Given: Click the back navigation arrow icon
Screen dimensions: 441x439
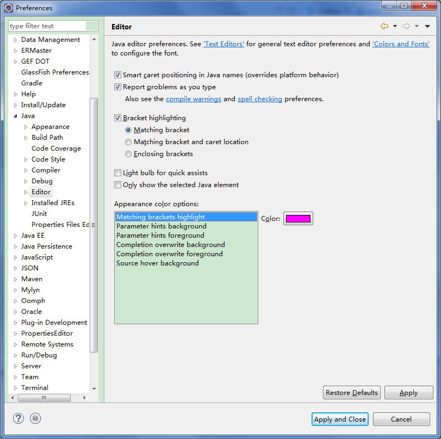Looking at the screenshot, I should tap(384, 26).
